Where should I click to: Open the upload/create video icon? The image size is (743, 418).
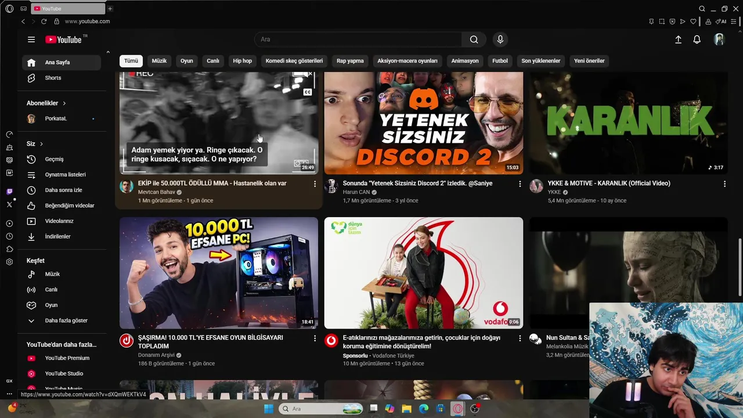point(678,39)
